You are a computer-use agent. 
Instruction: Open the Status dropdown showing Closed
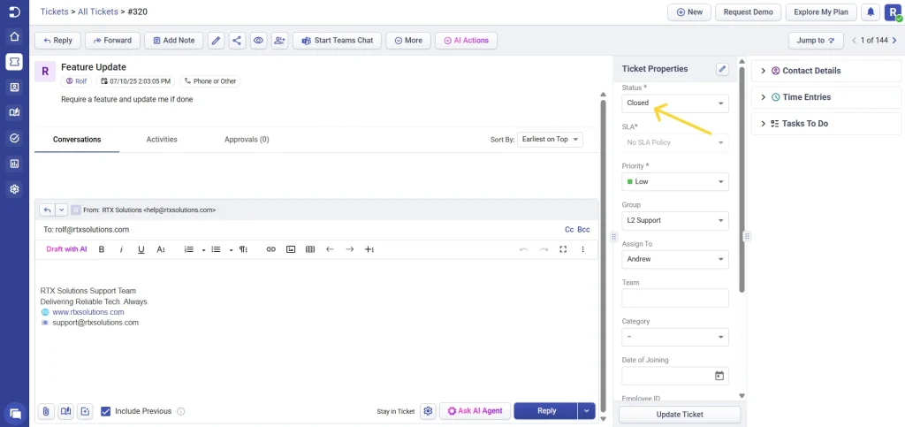click(x=675, y=103)
